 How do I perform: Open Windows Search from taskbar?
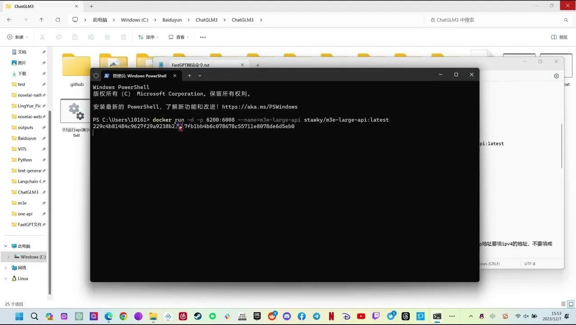tap(34, 316)
